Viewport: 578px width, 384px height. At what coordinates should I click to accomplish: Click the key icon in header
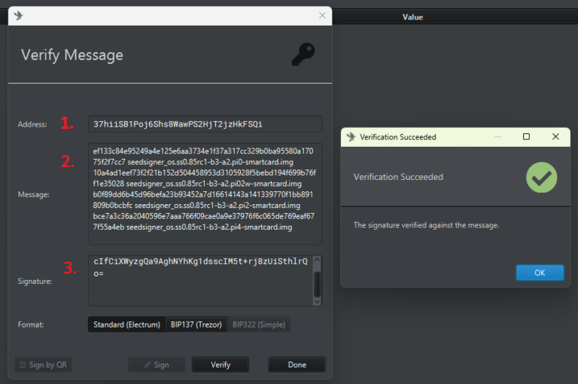pyautogui.click(x=303, y=54)
